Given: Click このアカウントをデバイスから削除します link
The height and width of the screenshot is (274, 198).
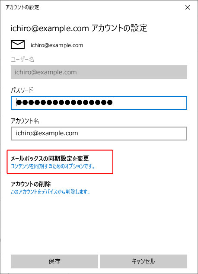Looking at the screenshot, I should click(50, 192).
